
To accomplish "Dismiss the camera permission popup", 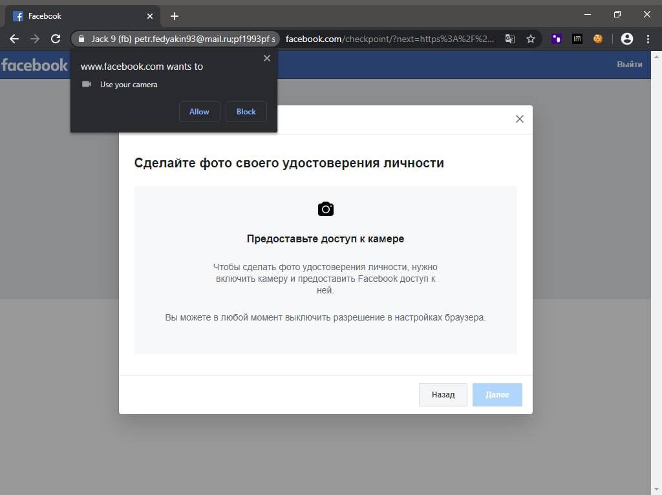I will pyautogui.click(x=267, y=58).
